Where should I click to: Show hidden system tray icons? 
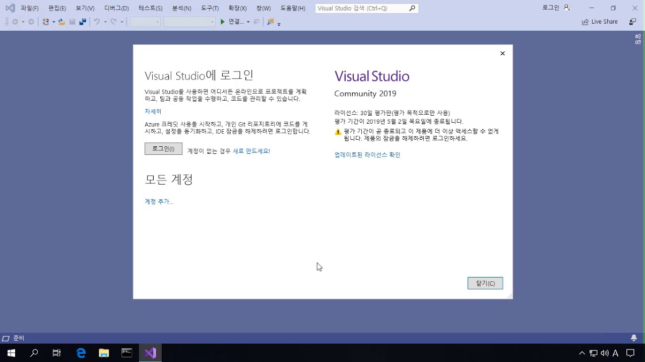click(582, 353)
